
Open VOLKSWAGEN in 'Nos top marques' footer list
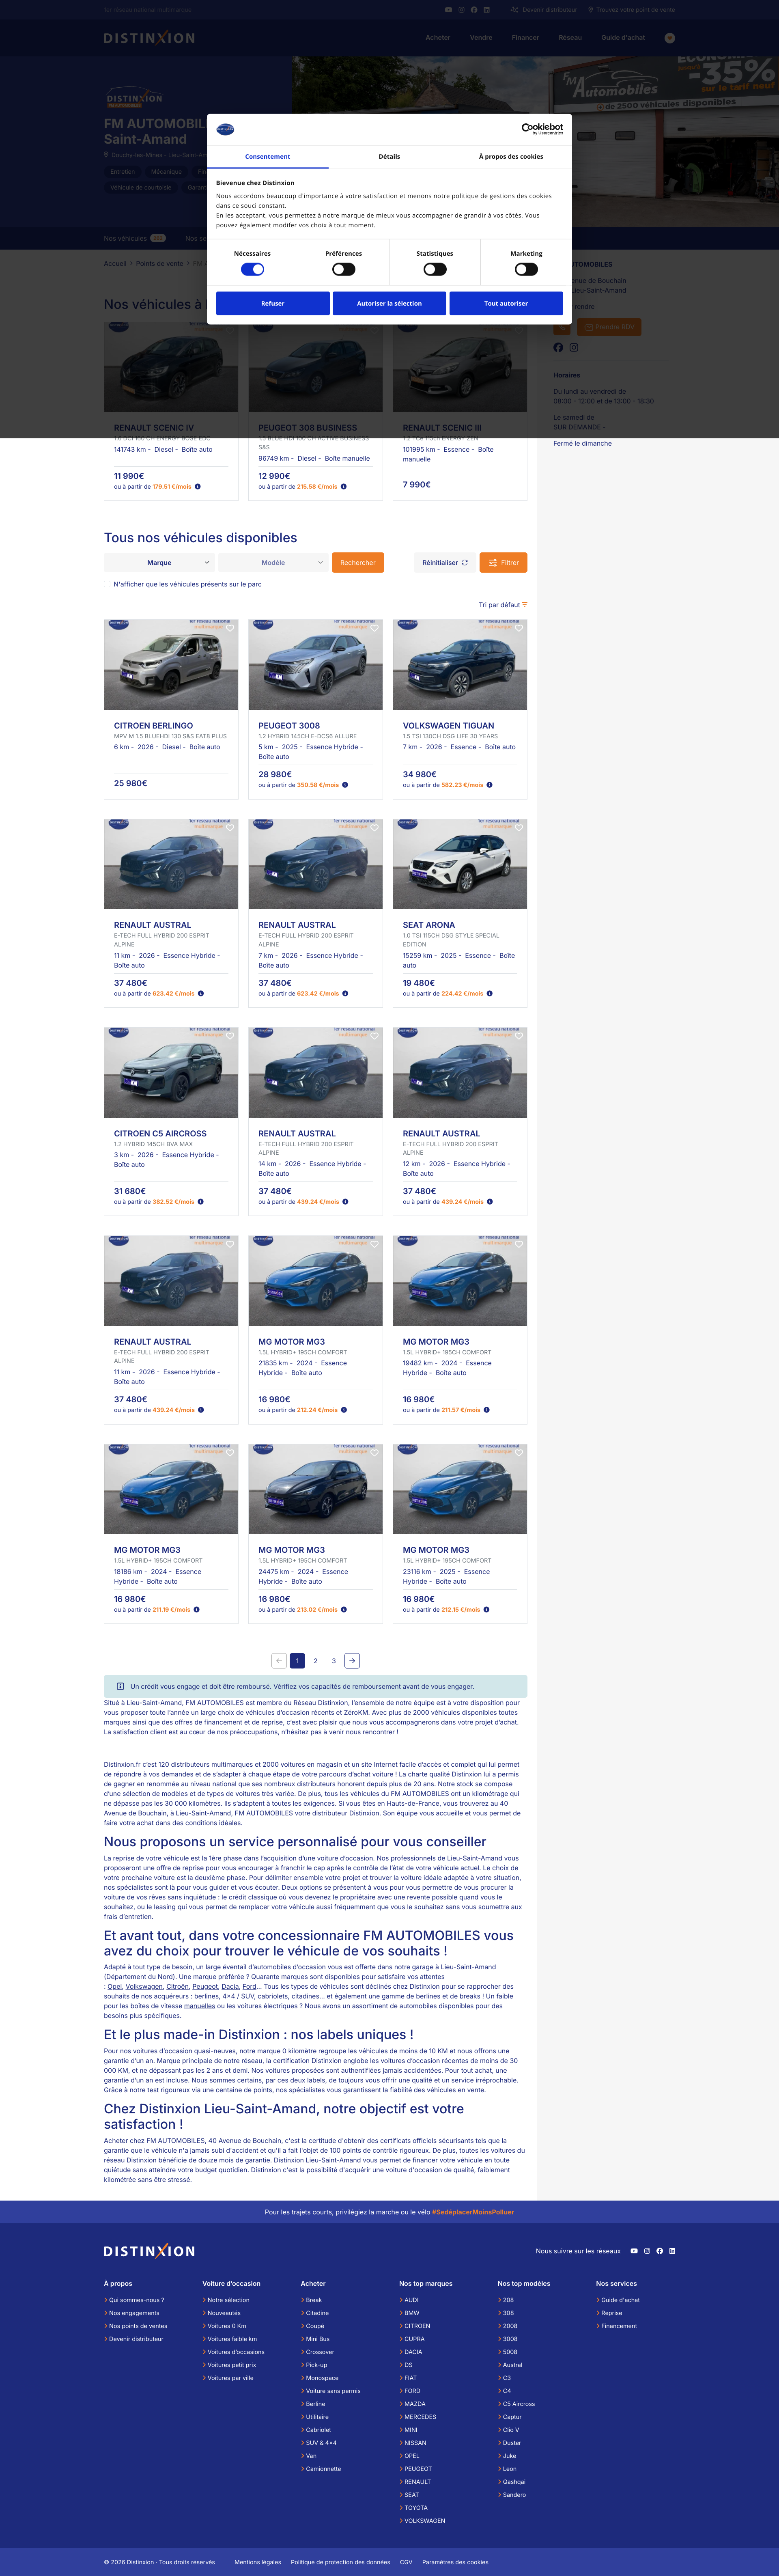(x=424, y=2520)
